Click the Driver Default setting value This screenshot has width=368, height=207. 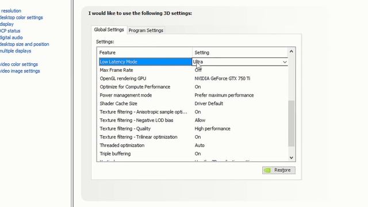click(x=209, y=103)
